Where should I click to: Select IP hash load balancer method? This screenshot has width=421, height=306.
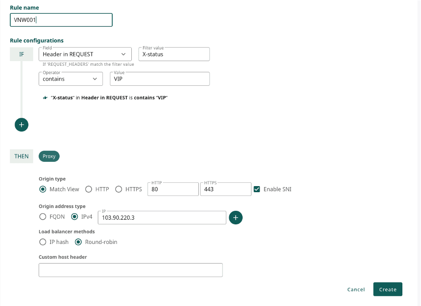43,242
